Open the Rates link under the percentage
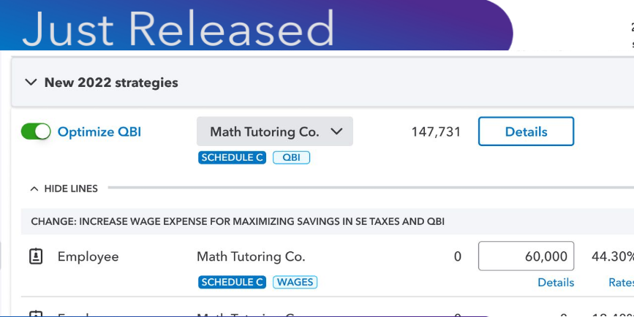The image size is (634, 317). coord(621,283)
